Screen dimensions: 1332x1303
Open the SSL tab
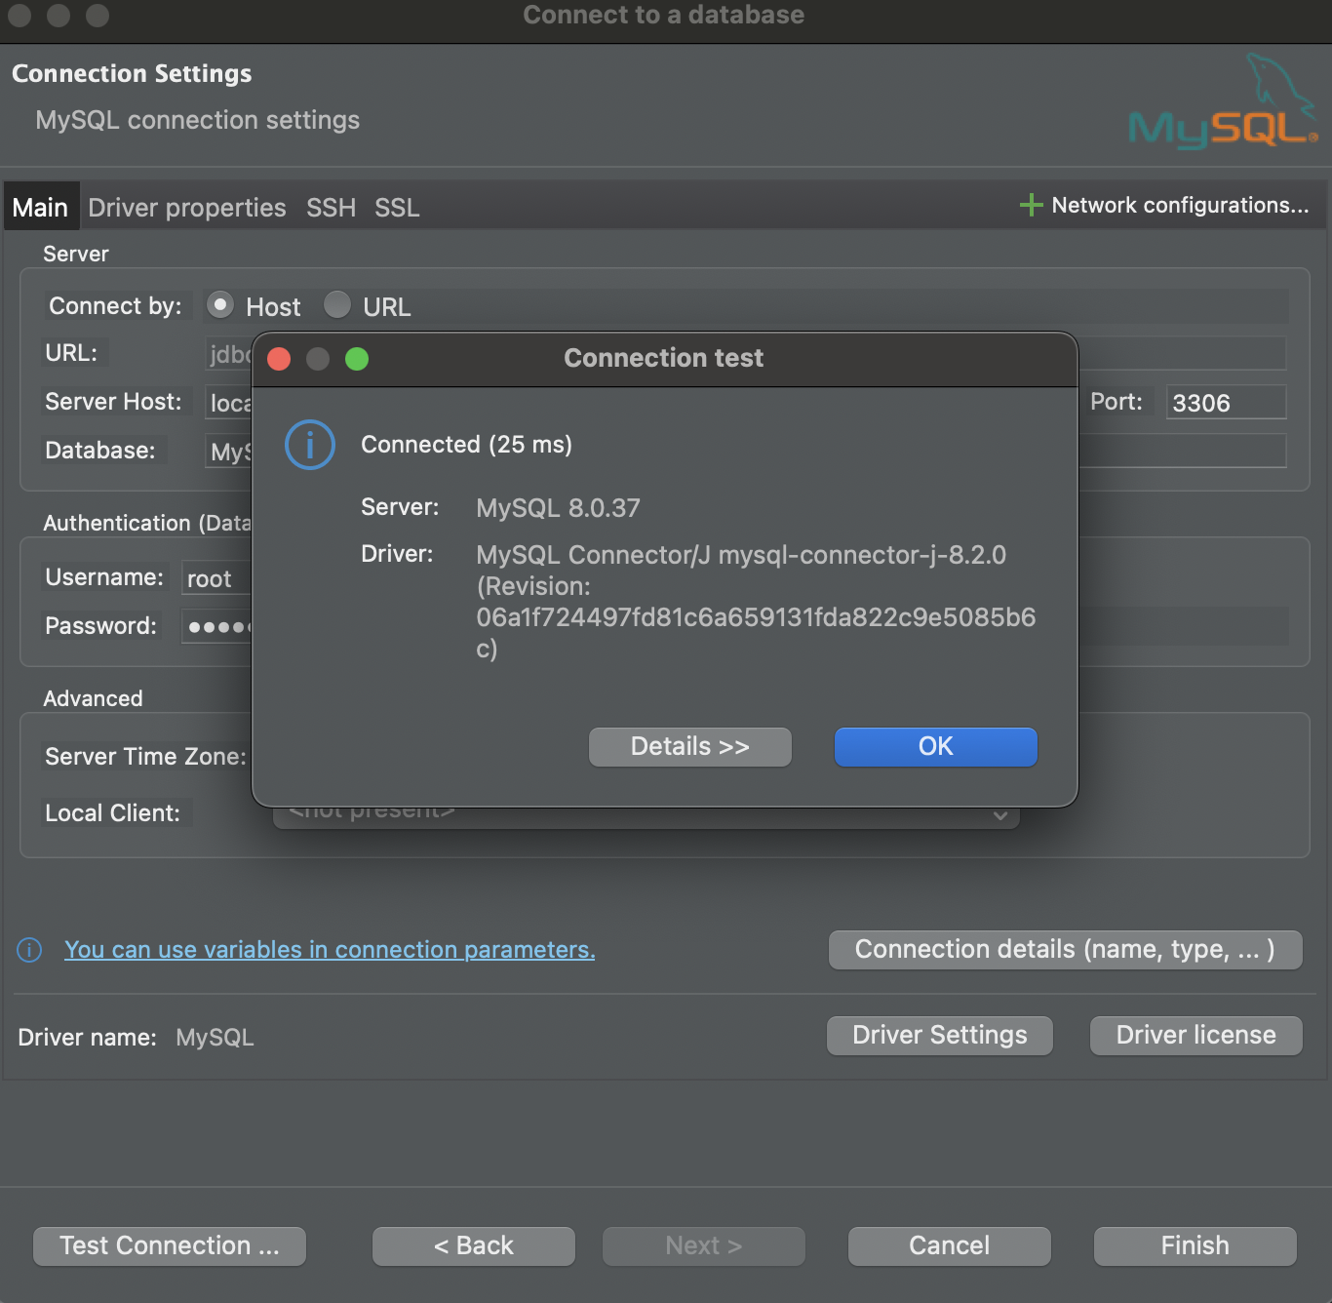[x=397, y=208]
